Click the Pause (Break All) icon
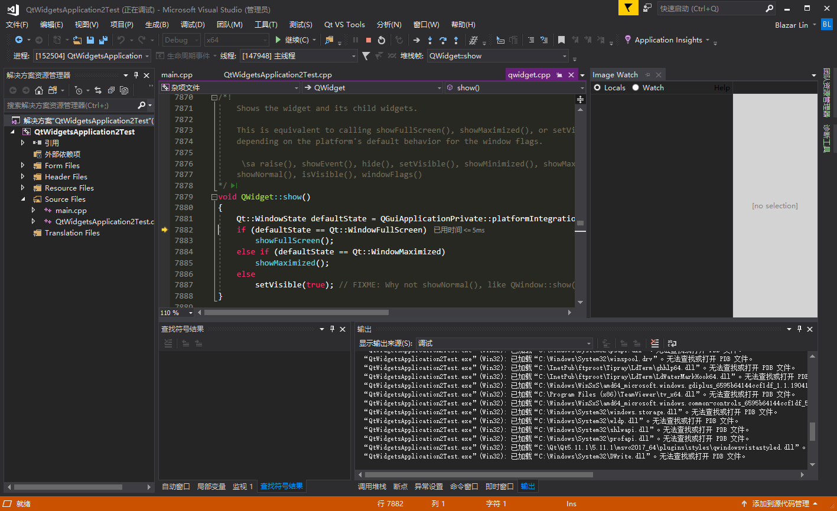The height and width of the screenshot is (511, 837). click(x=356, y=40)
